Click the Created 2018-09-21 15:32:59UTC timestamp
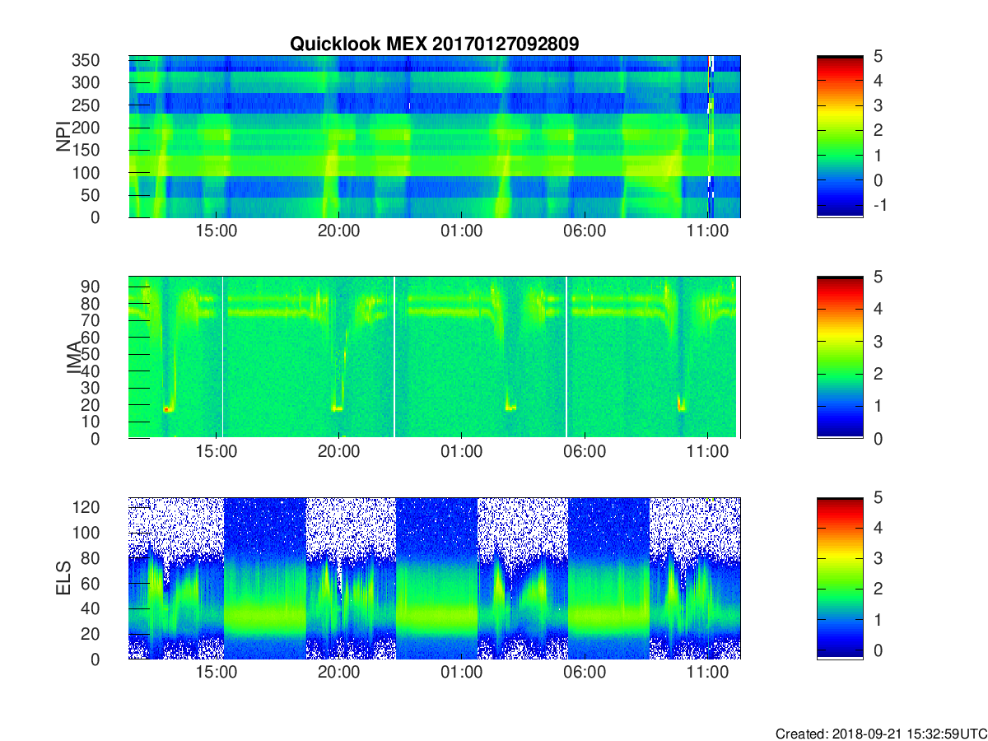This screenshot has height=741, width=988. (880, 734)
